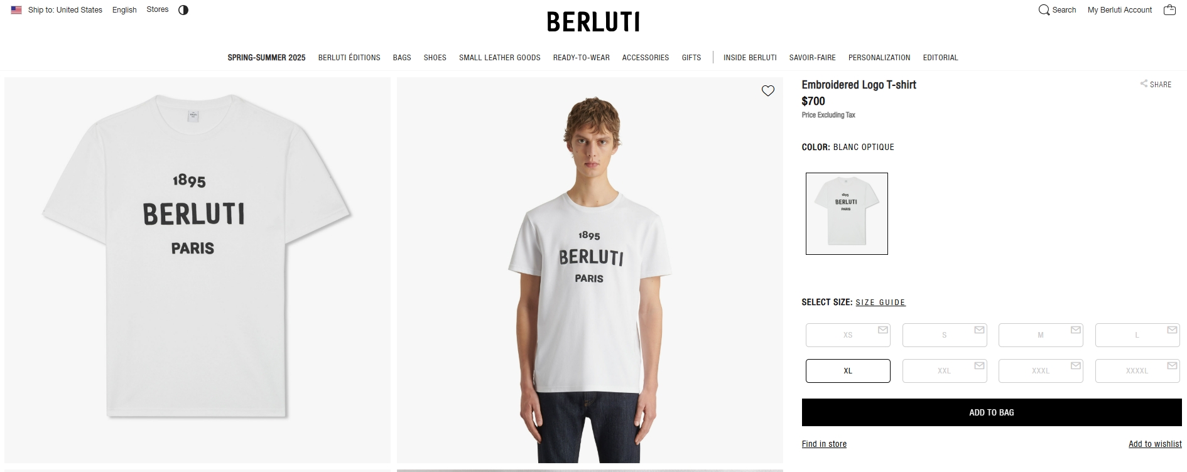Click notify envelope icon on size XS

[x=882, y=330]
